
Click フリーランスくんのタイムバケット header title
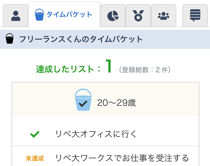81,39
